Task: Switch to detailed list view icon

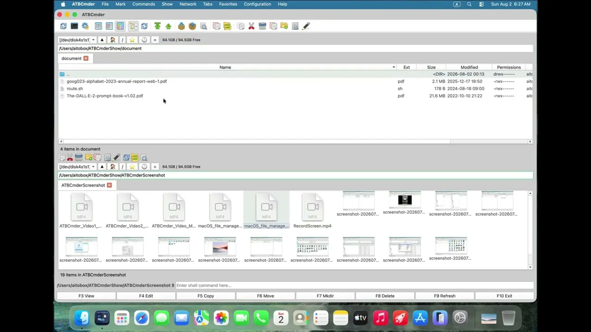Action: click(x=109, y=26)
